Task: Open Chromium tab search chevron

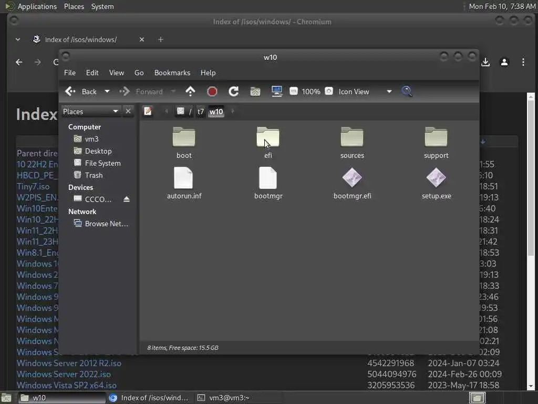Action: click(x=18, y=39)
